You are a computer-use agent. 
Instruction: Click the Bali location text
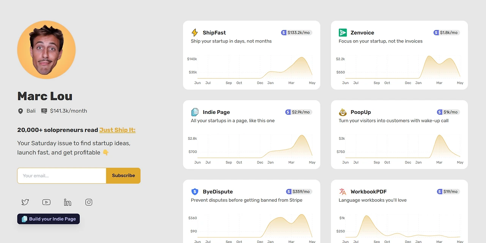click(31, 111)
